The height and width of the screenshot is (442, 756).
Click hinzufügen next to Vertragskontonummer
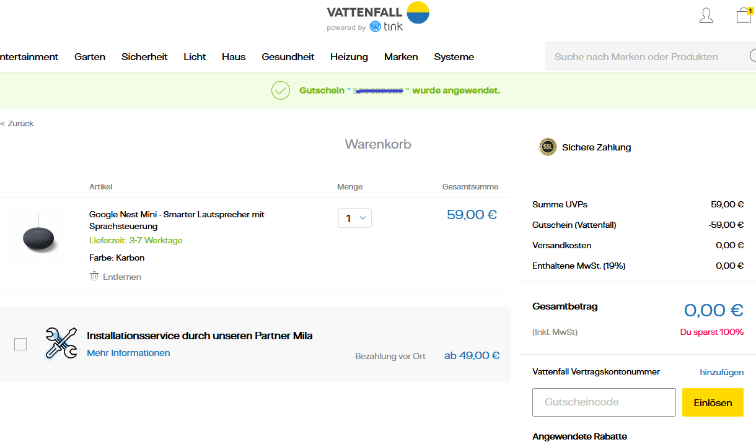[x=721, y=371]
